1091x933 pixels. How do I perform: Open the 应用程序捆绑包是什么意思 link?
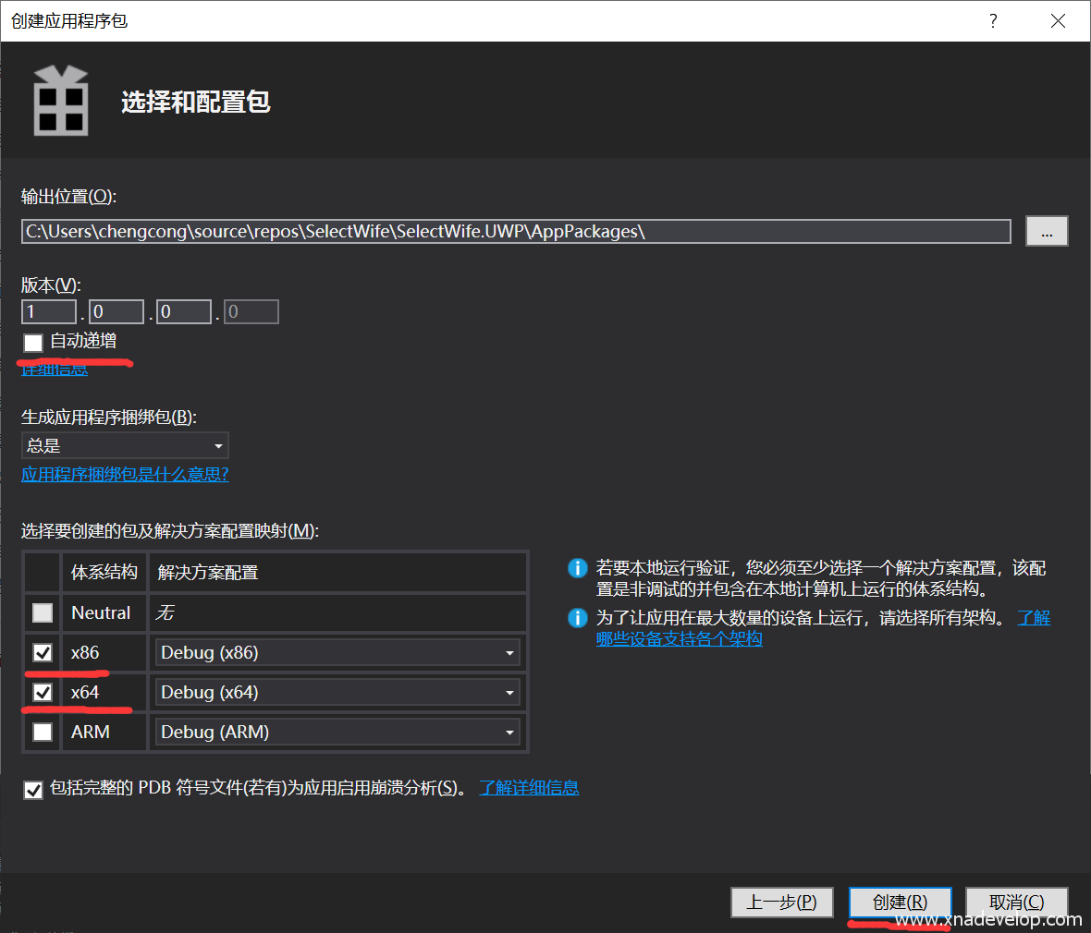click(x=125, y=475)
